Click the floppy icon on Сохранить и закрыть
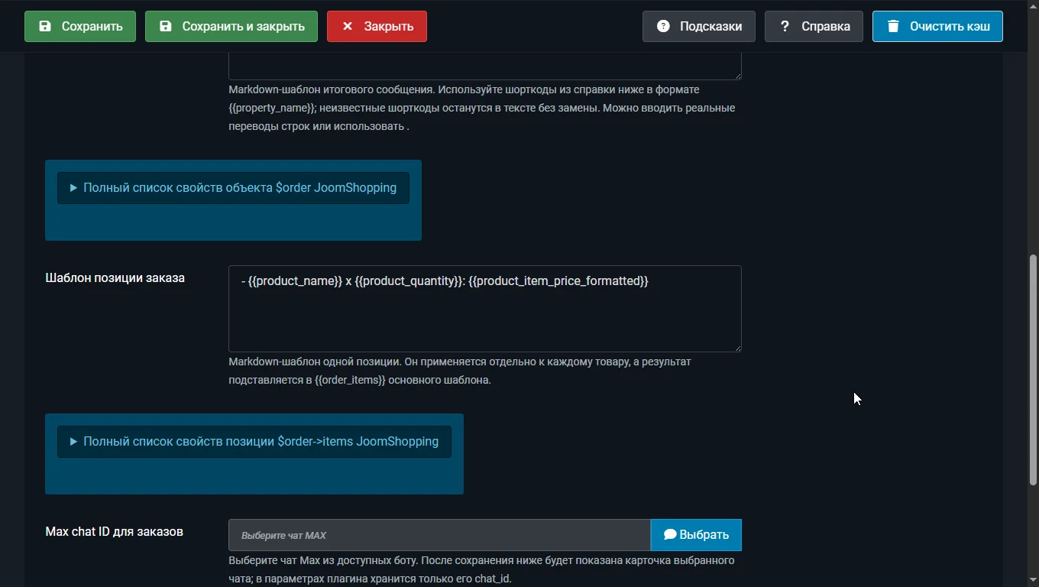 (165, 26)
